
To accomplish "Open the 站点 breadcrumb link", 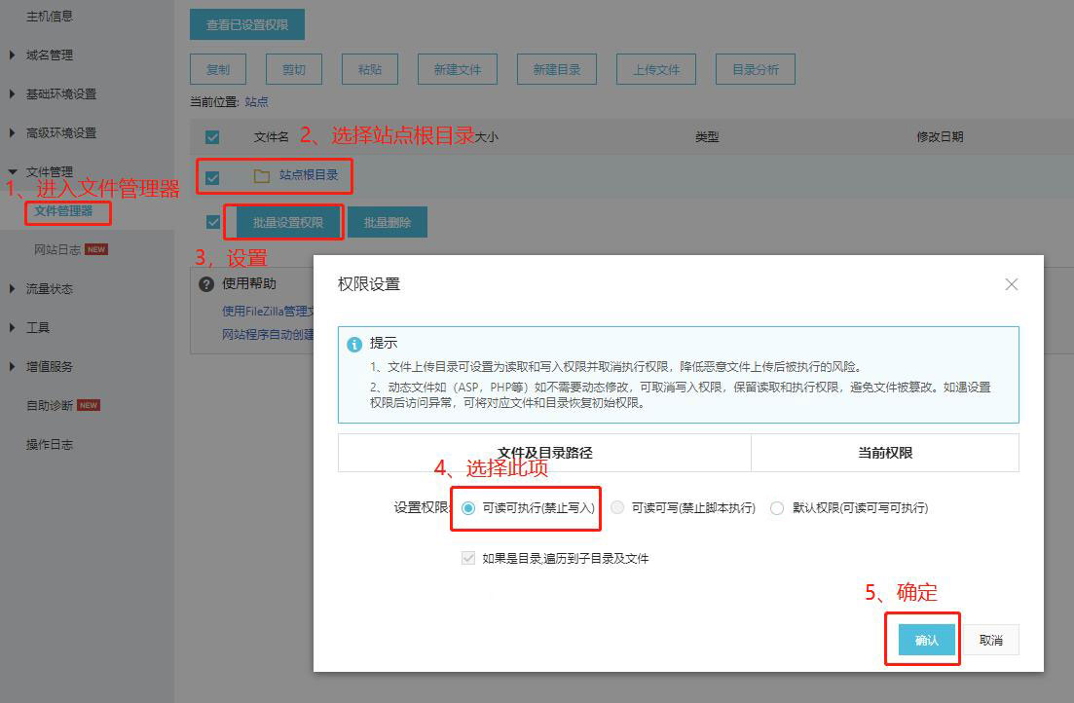I will point(256,101).
